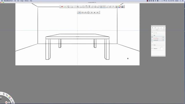Select the highlighted red sketch layer thumbnail
Image resolution: width=185 pixels, height=104 pixels.
click(156, 38)
